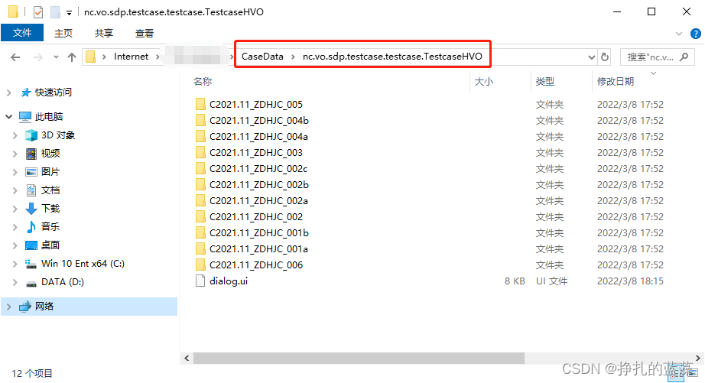This screenshot has height=383, width=705.
Task: Expand the 快速访问 tree node
Action: (8, 93)
